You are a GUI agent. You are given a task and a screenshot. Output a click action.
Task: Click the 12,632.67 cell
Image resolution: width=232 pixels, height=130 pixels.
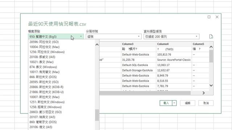click(174, 70)
